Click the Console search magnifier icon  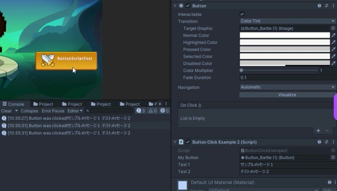[x=88, y=111]
